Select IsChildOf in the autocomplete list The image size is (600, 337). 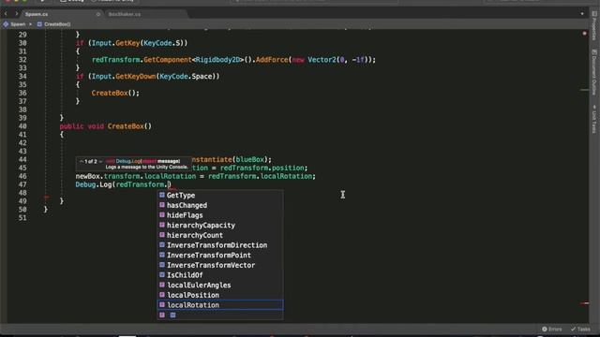click(220, 274)
